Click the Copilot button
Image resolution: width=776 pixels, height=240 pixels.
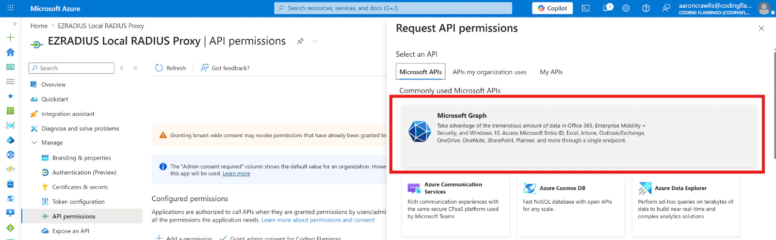tap(552, 8)
